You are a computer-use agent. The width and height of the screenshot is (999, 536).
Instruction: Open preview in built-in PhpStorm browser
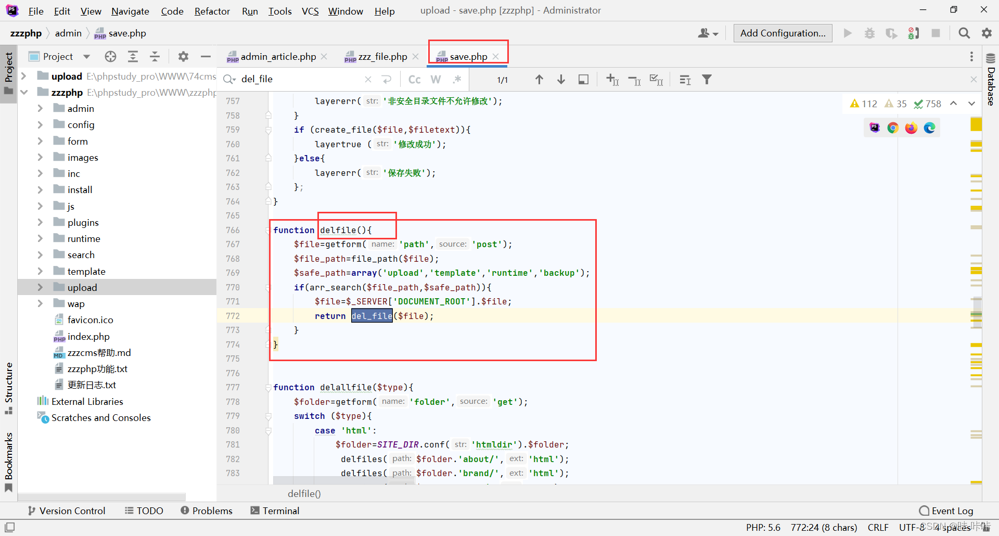pos(875,127)
